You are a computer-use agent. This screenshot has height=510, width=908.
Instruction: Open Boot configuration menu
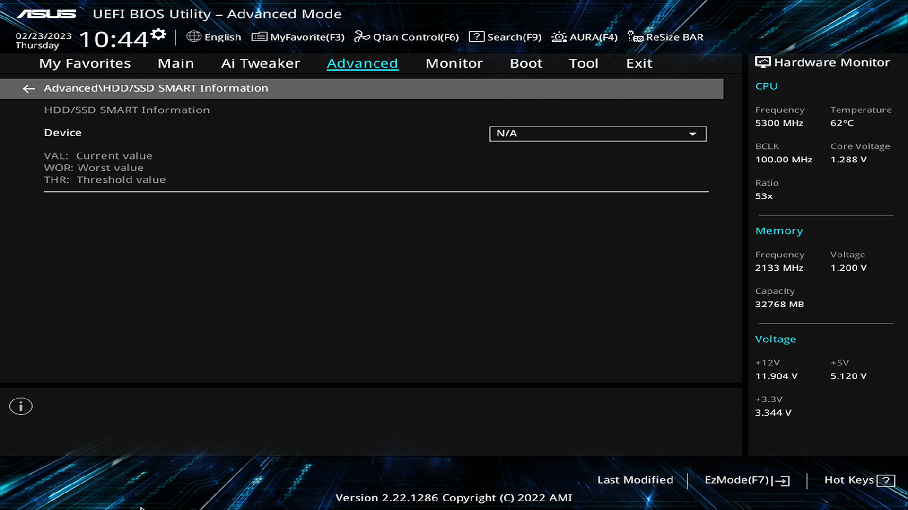[526, 62]
